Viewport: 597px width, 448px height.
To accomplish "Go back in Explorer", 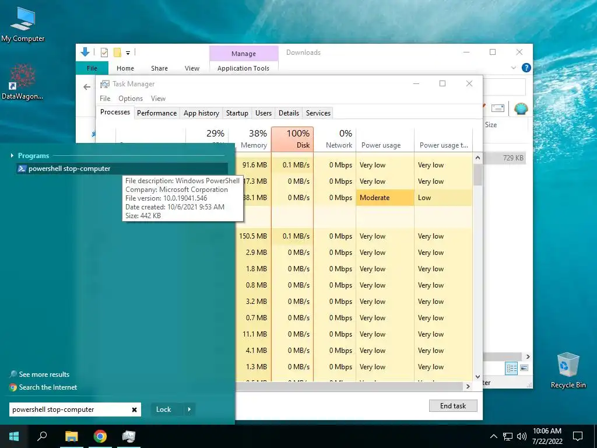I will [87, 87].
